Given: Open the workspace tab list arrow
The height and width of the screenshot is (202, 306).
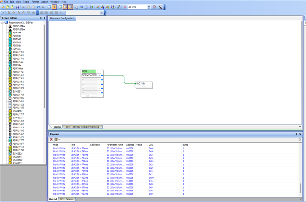Looking at the screenshot, I should 300,127.
